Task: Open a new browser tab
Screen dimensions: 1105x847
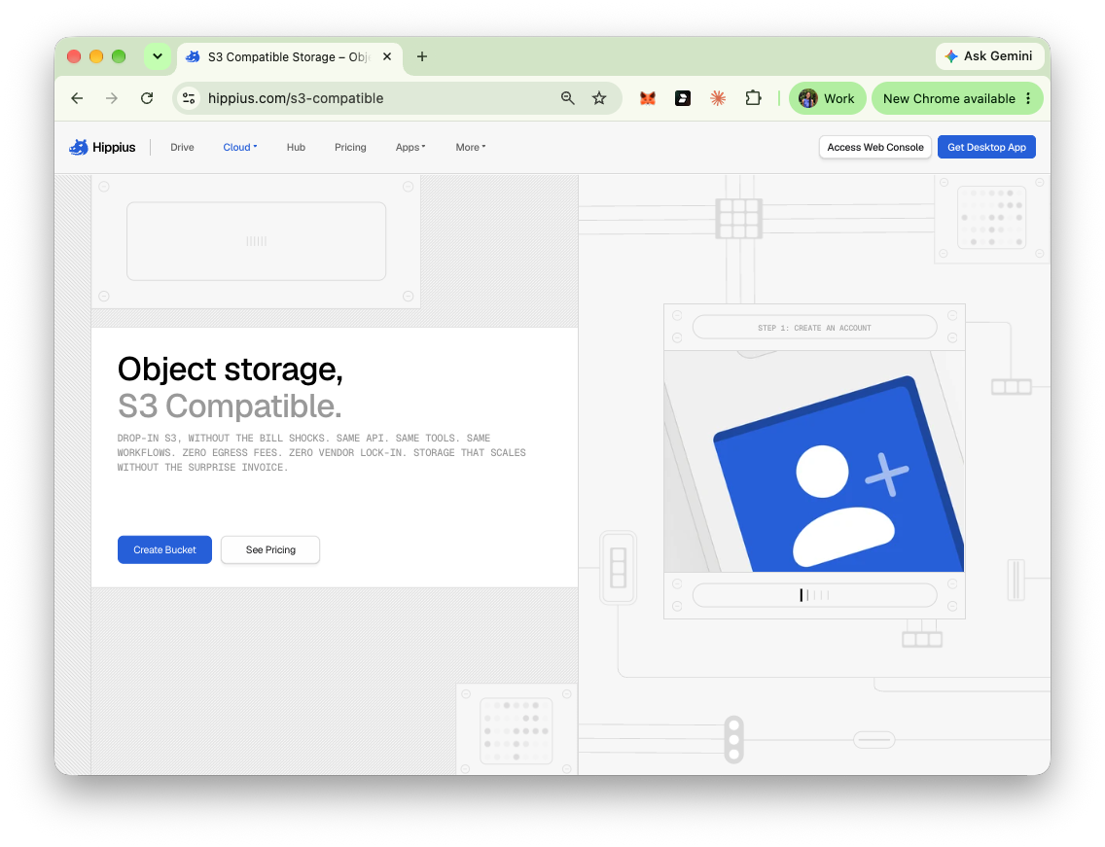Action: (422, 57)
